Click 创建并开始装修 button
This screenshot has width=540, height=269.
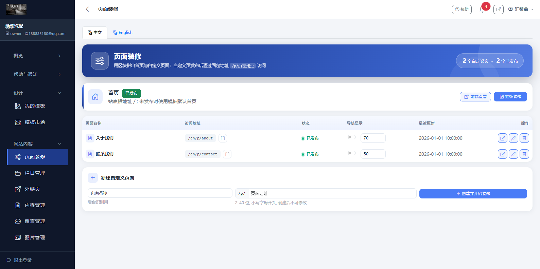coord(473,194)
